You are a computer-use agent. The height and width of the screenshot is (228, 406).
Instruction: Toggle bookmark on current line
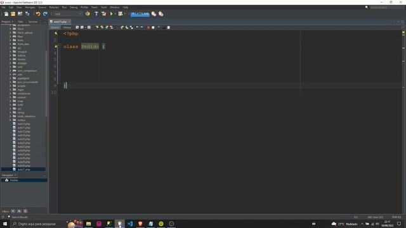(x=131, y=27)
